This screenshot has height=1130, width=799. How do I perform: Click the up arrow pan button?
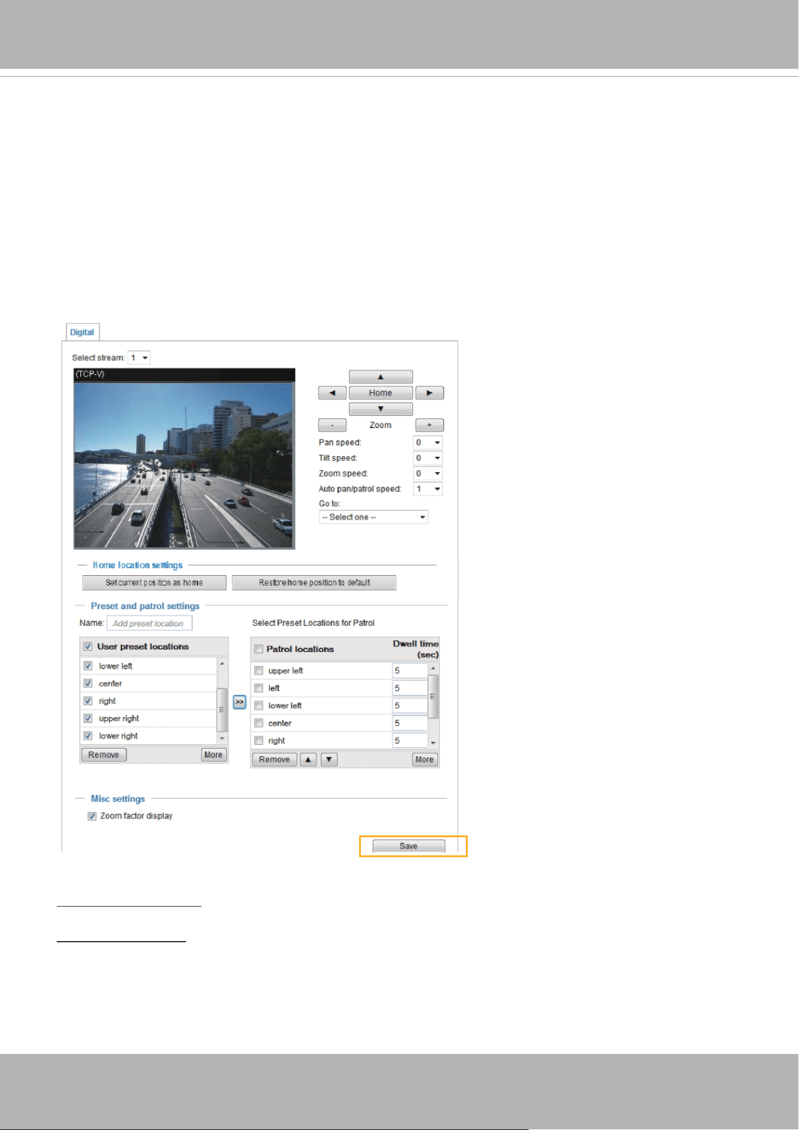coord(381,377)
